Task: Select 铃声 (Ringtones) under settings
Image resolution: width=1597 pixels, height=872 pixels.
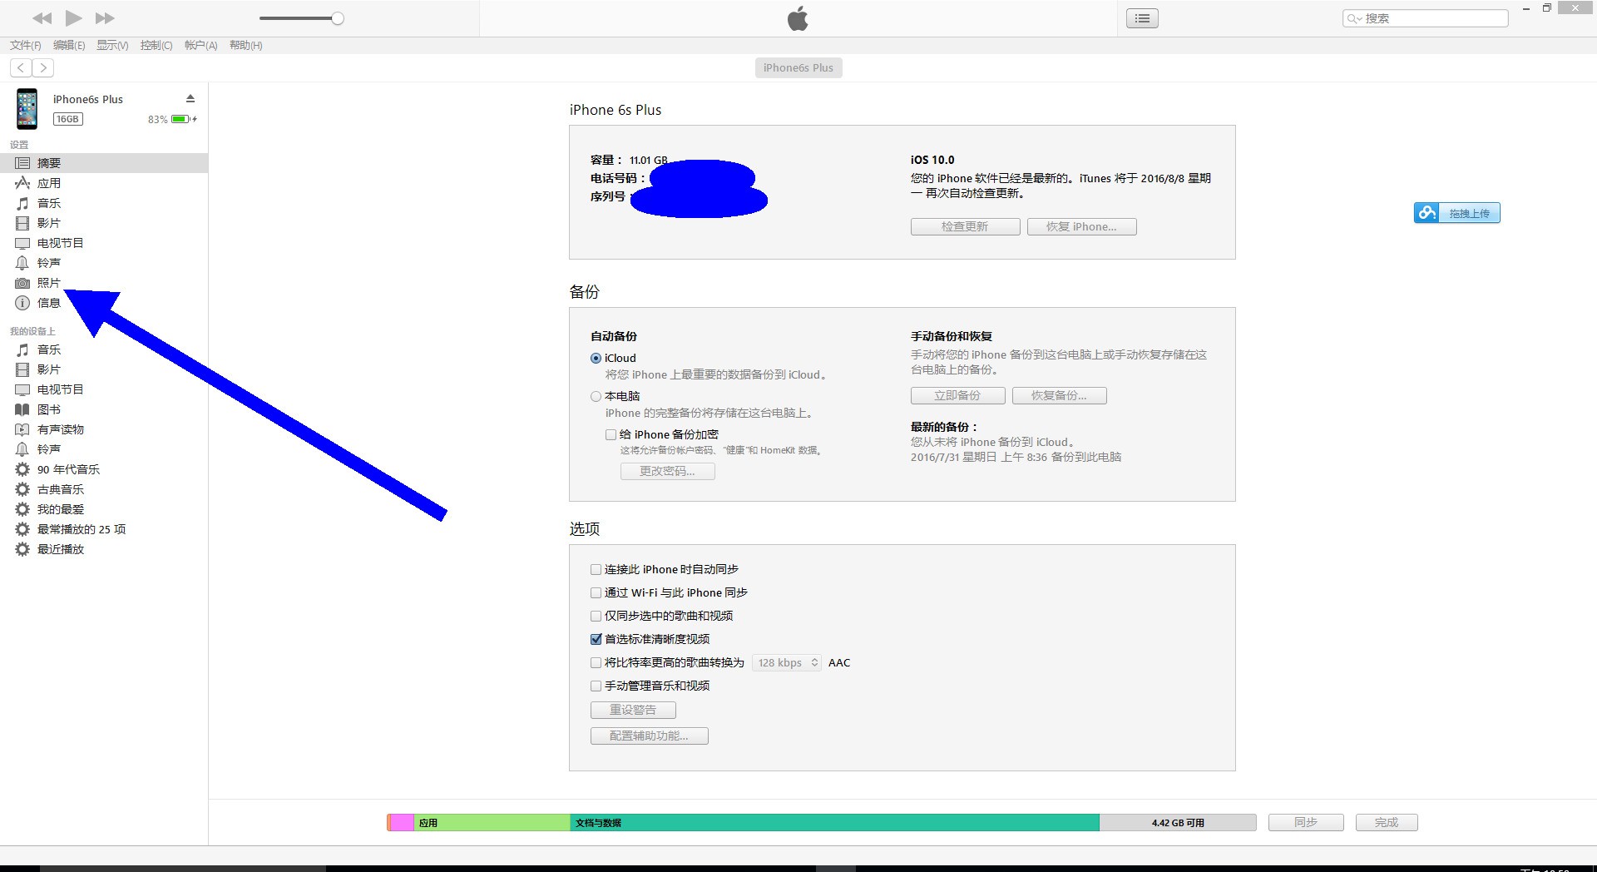Action: [48, 263]
